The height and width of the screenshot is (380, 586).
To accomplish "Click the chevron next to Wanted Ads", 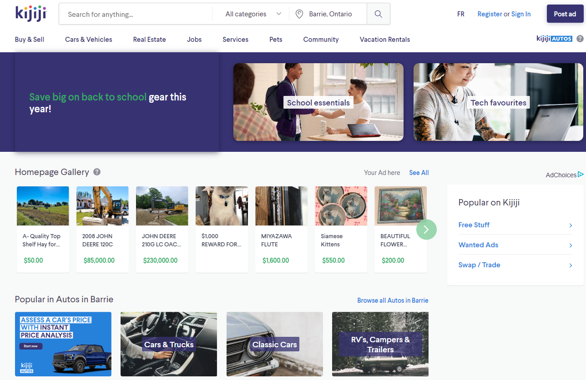I will click(x=571, y=245).
